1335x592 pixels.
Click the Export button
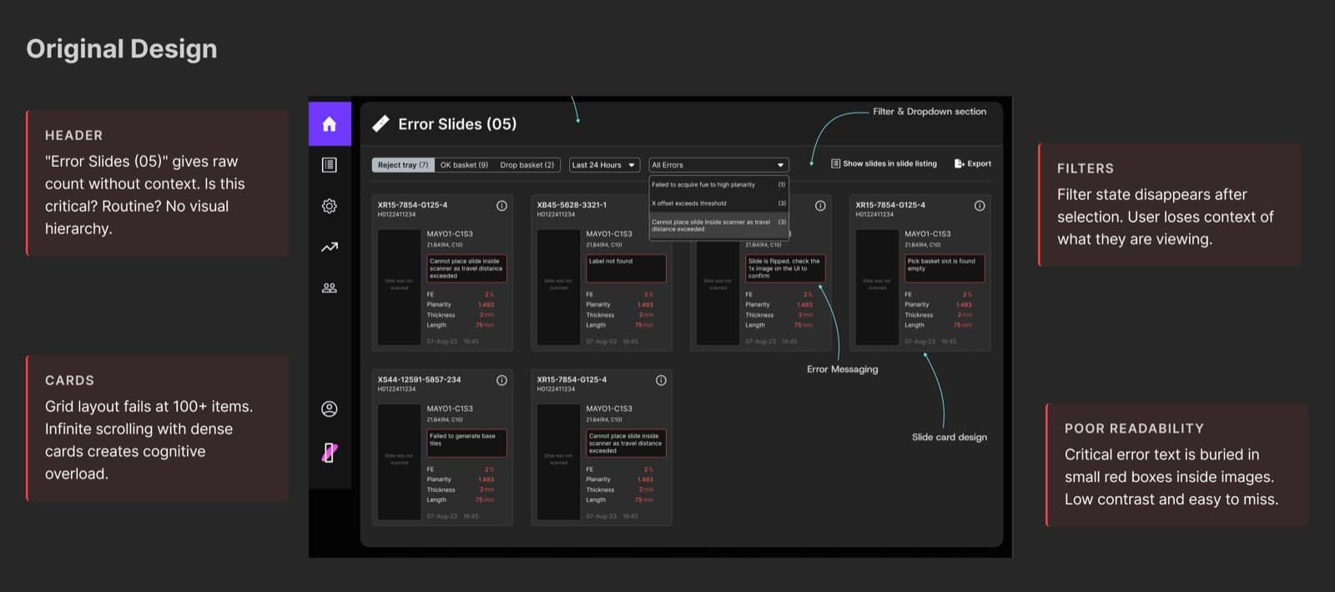pyautogui.click(x=973, y=163)
